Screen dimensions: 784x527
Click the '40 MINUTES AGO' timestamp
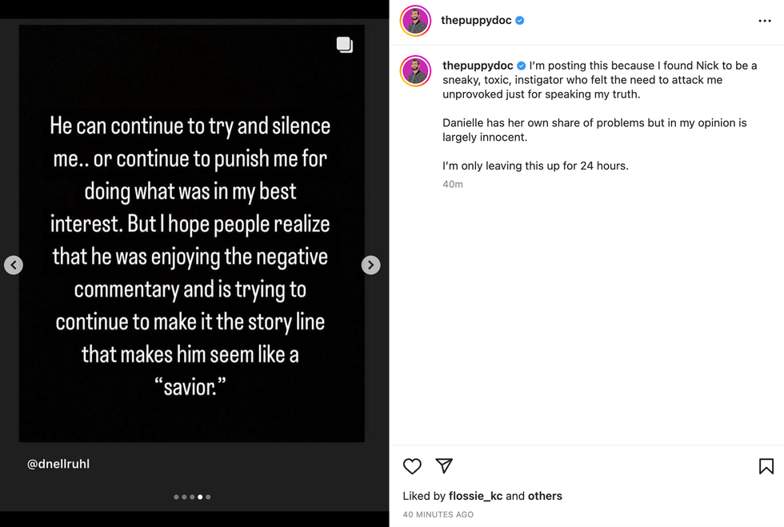(x=438, y=514)
